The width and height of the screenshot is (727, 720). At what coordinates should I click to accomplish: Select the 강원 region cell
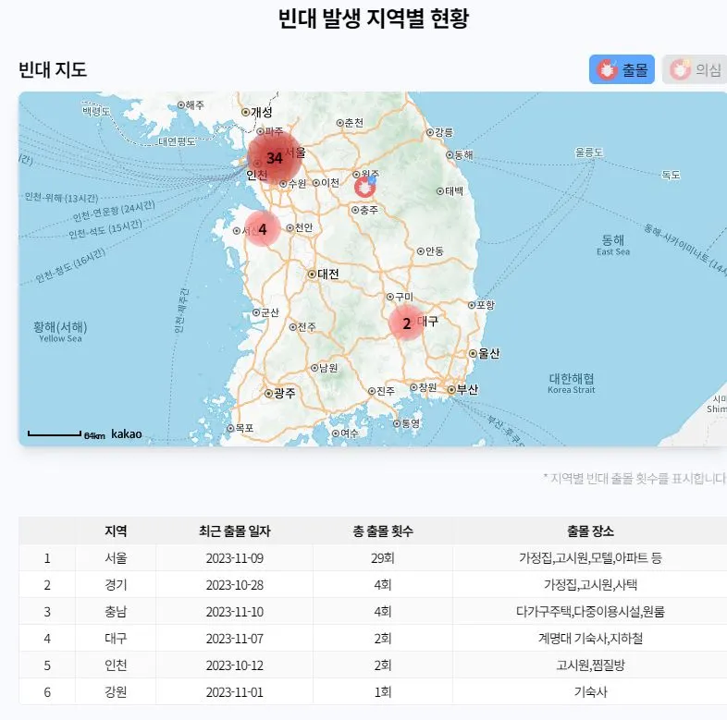[116, 692]
